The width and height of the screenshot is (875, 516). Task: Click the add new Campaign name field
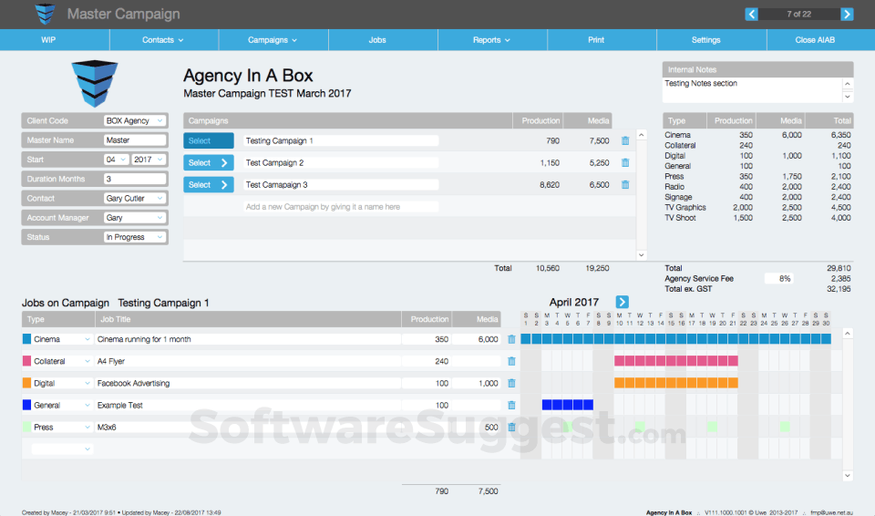pos(340,207)
